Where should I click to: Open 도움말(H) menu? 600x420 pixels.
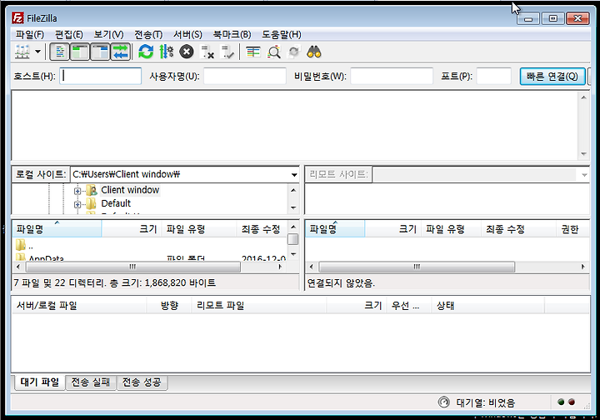(x=282, y=35)
